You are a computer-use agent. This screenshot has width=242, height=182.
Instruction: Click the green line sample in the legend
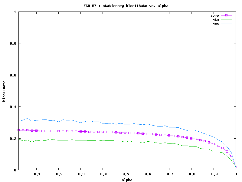click(x=226, y=19)
